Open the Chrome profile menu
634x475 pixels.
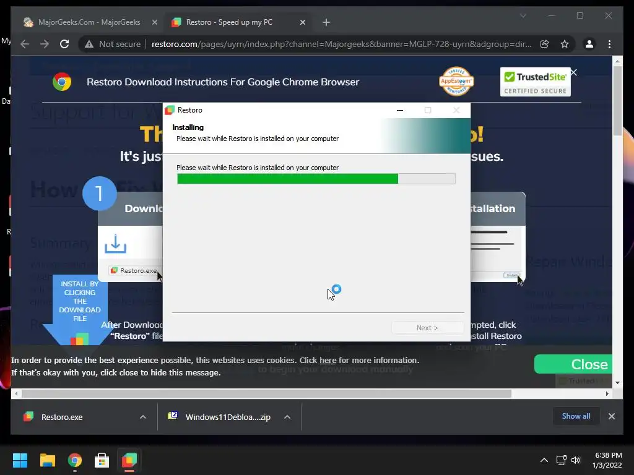tap(589, 44)
